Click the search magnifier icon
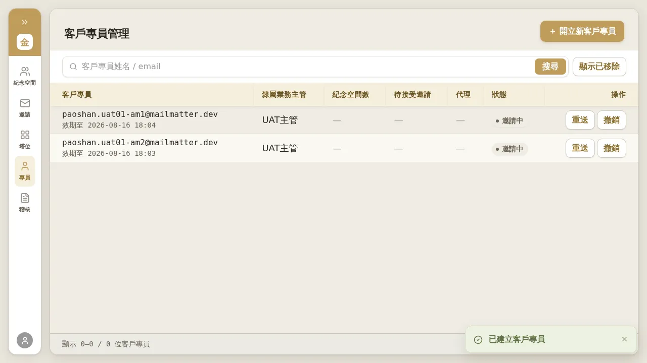This screenshot has width=647, height=363. (73, 67)
